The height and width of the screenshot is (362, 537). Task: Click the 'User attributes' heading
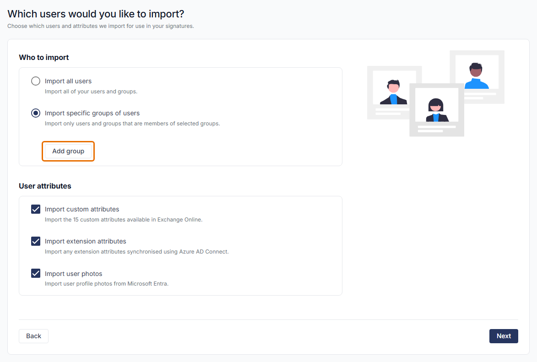45,186
